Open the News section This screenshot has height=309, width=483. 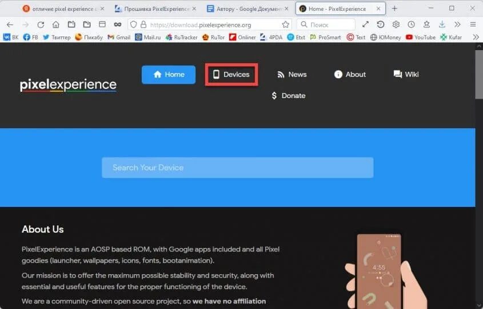292,74
